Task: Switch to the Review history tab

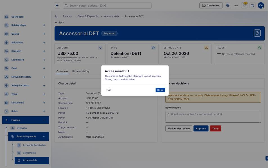Action: 81,71
